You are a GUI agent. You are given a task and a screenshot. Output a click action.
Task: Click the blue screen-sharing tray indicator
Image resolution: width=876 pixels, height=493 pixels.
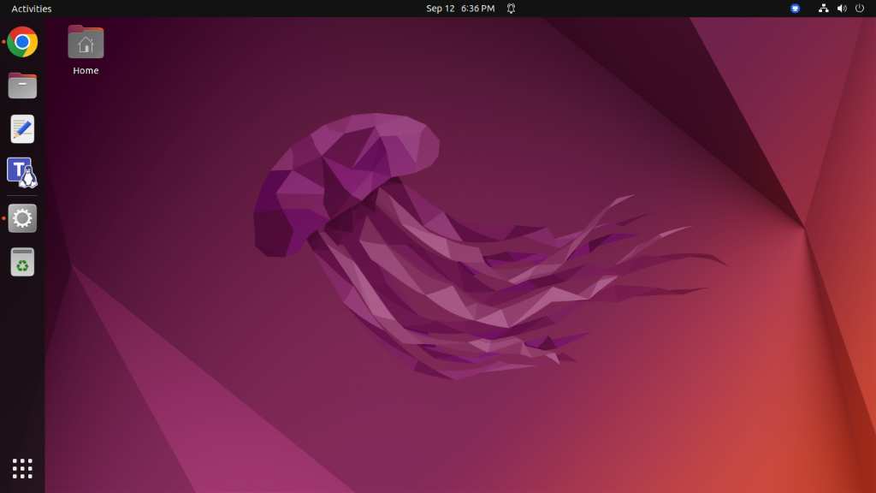click(795, 9)
